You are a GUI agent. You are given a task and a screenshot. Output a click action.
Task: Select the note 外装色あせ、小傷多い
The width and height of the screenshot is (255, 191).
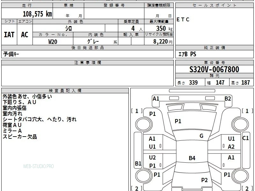[x=27, y=96]
